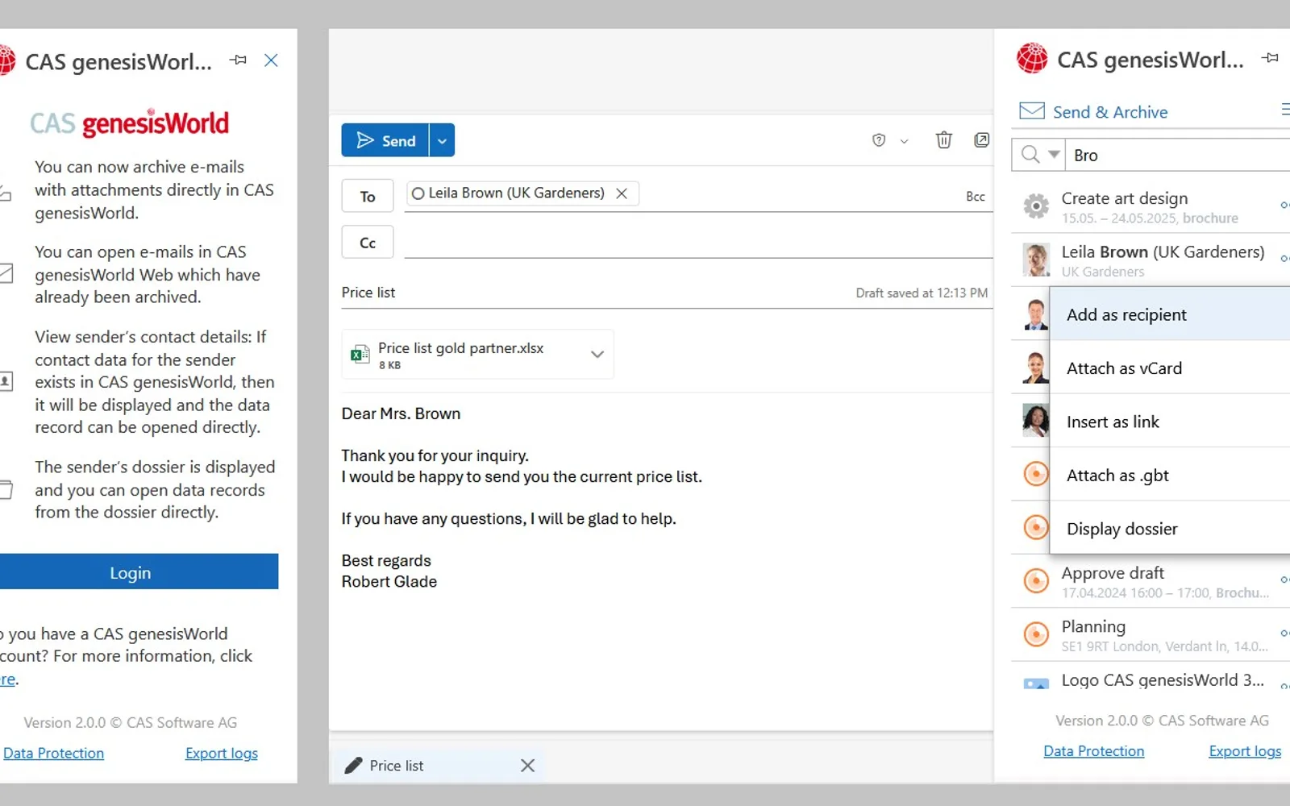
Task: Expand the chevron beside the shield icon
Action: 904,141
